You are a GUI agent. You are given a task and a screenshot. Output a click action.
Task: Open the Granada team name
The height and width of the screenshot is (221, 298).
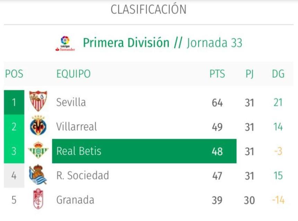(75, 200)
